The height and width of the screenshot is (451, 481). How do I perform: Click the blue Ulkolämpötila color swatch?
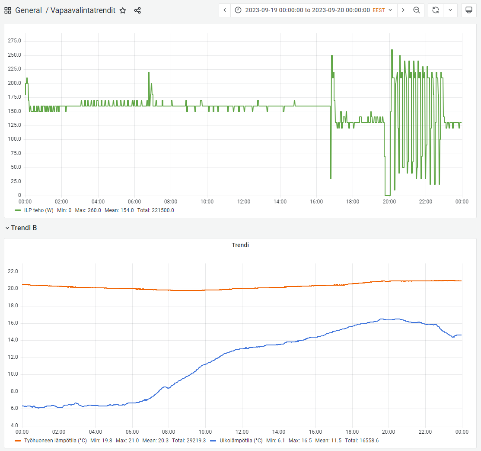213,441
